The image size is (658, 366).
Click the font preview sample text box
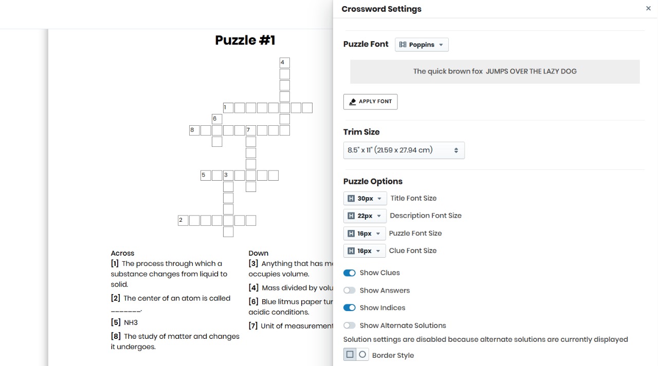coord(495,71)
